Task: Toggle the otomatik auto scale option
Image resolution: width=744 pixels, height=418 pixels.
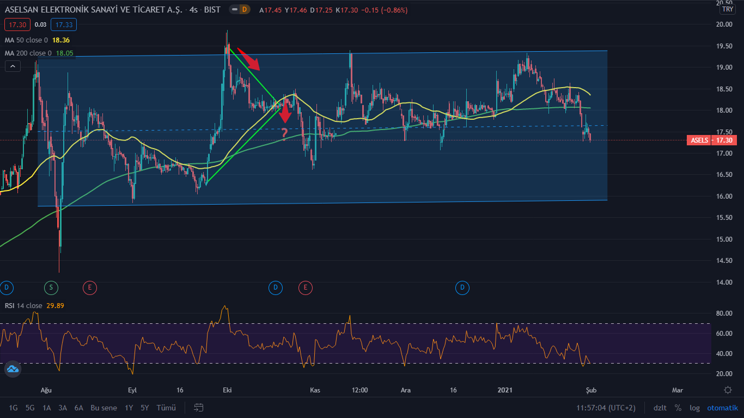Action: [x=722, y=408]
